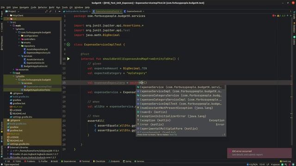Select EnumConstantNotPresentException suggestion
Screen dimensions: 296x166
pyautogui.click(x=181, y=108)
